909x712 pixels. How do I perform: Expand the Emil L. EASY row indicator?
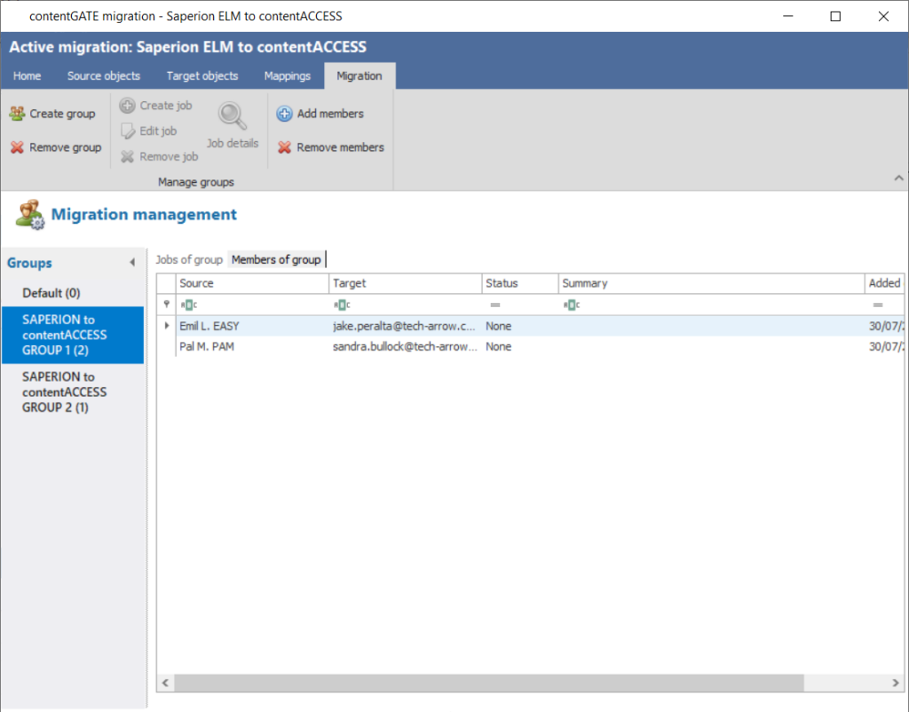coord(167,327)
